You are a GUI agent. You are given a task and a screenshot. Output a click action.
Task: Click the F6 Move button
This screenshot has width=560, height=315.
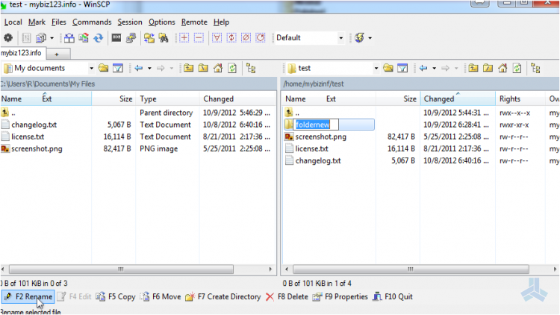coord(161,297)
